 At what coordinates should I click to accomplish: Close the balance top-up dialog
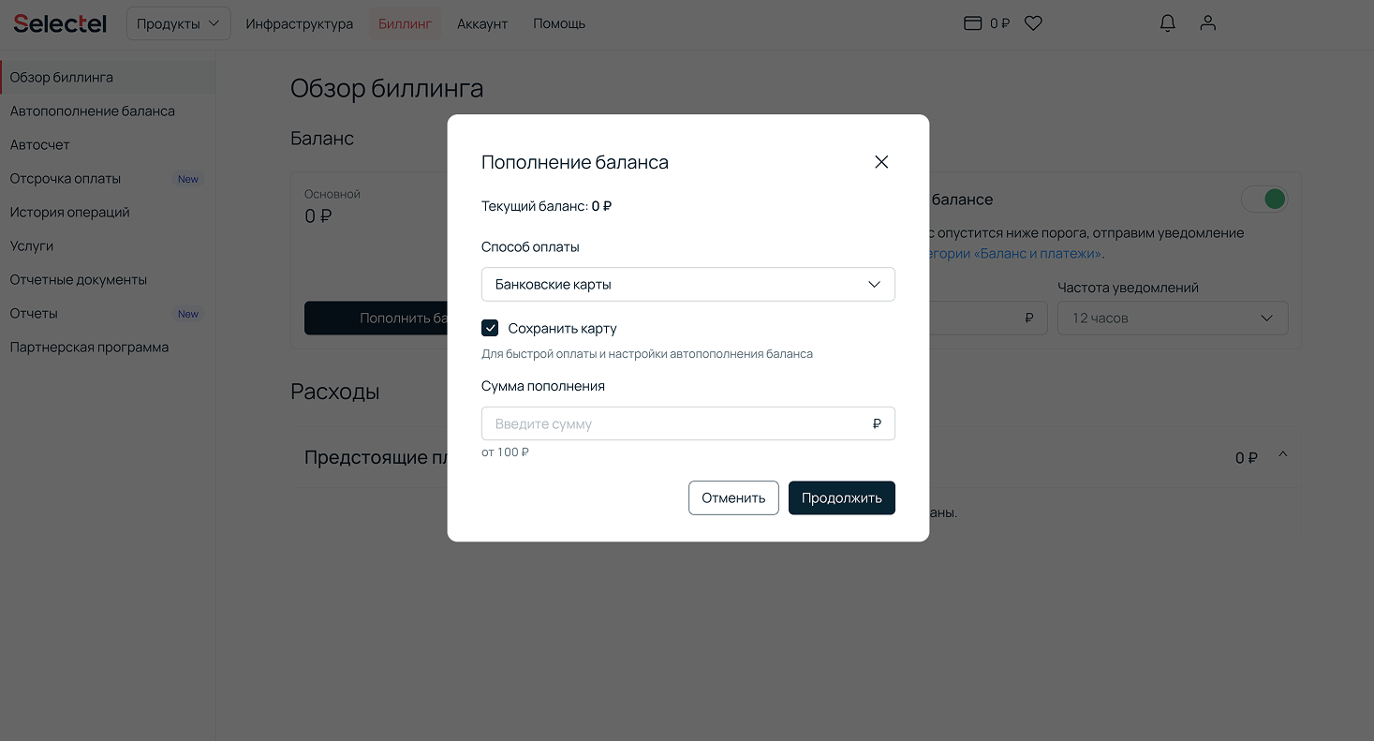tap(880, 162)
